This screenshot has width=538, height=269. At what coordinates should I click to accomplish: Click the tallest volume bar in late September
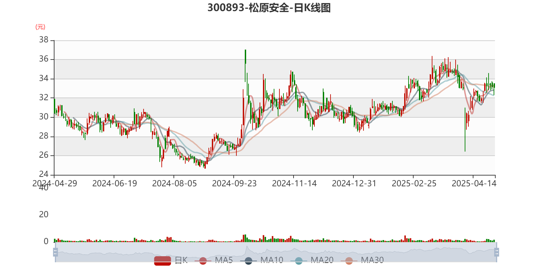pos(245,238)
